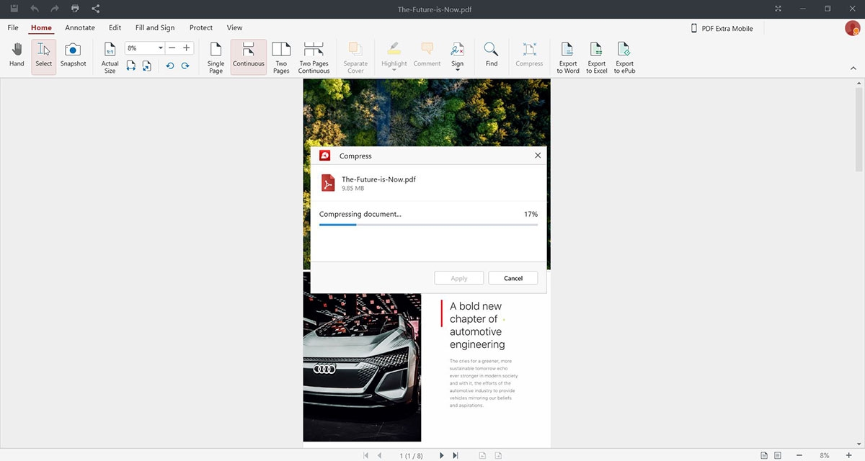Toggle Continuous page view
This screenshot has width=865, height=461.
click(x=249, y=57)
